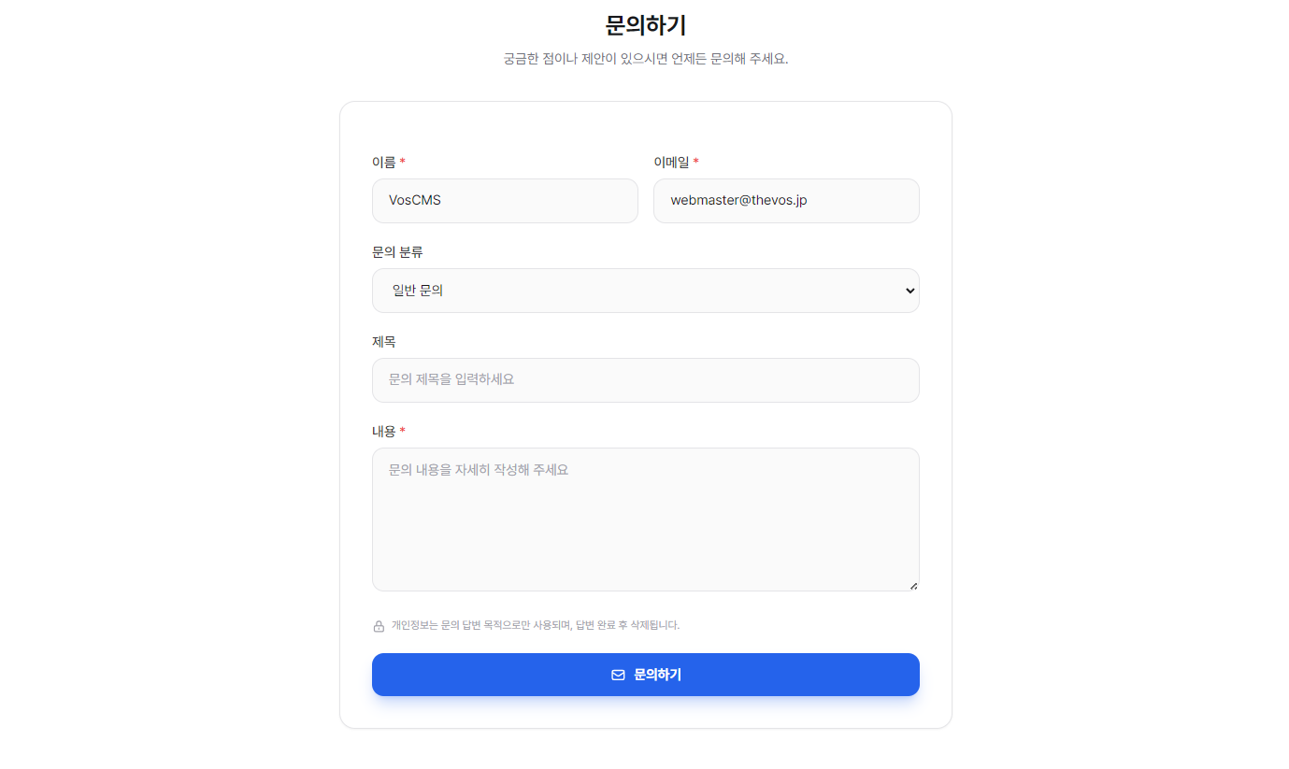1289x769 pixels.
Task: Focus the name field containing VosCMS
Action: (x=505, y=201)
